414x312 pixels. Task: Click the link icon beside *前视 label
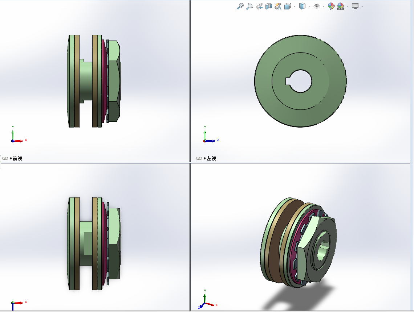click(5, 158)
